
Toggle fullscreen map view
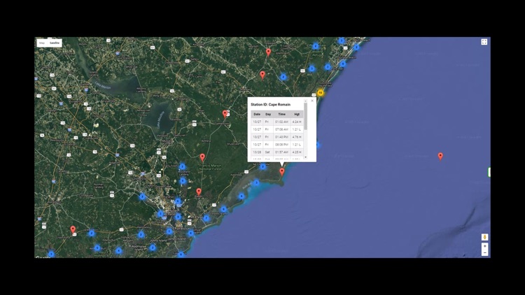click(x=484, y=42)
